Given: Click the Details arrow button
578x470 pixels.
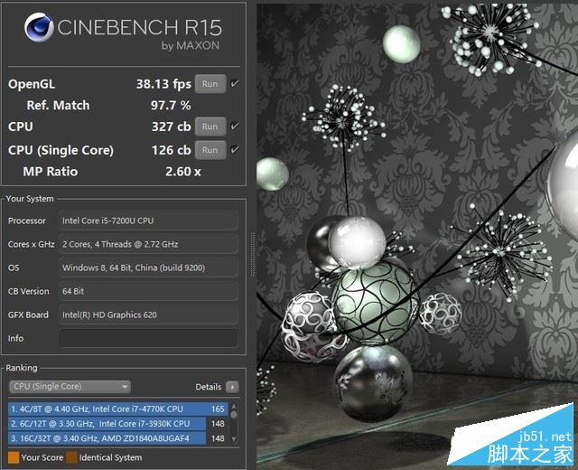Looking at the screenshot, I should tap(232, 387).
